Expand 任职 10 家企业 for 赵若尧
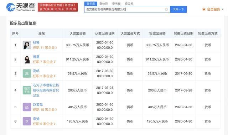The image size is (228, 135). pos(45,110)
